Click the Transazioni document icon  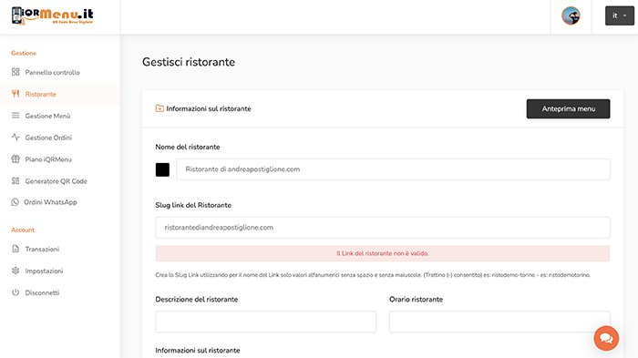[15, 249]
